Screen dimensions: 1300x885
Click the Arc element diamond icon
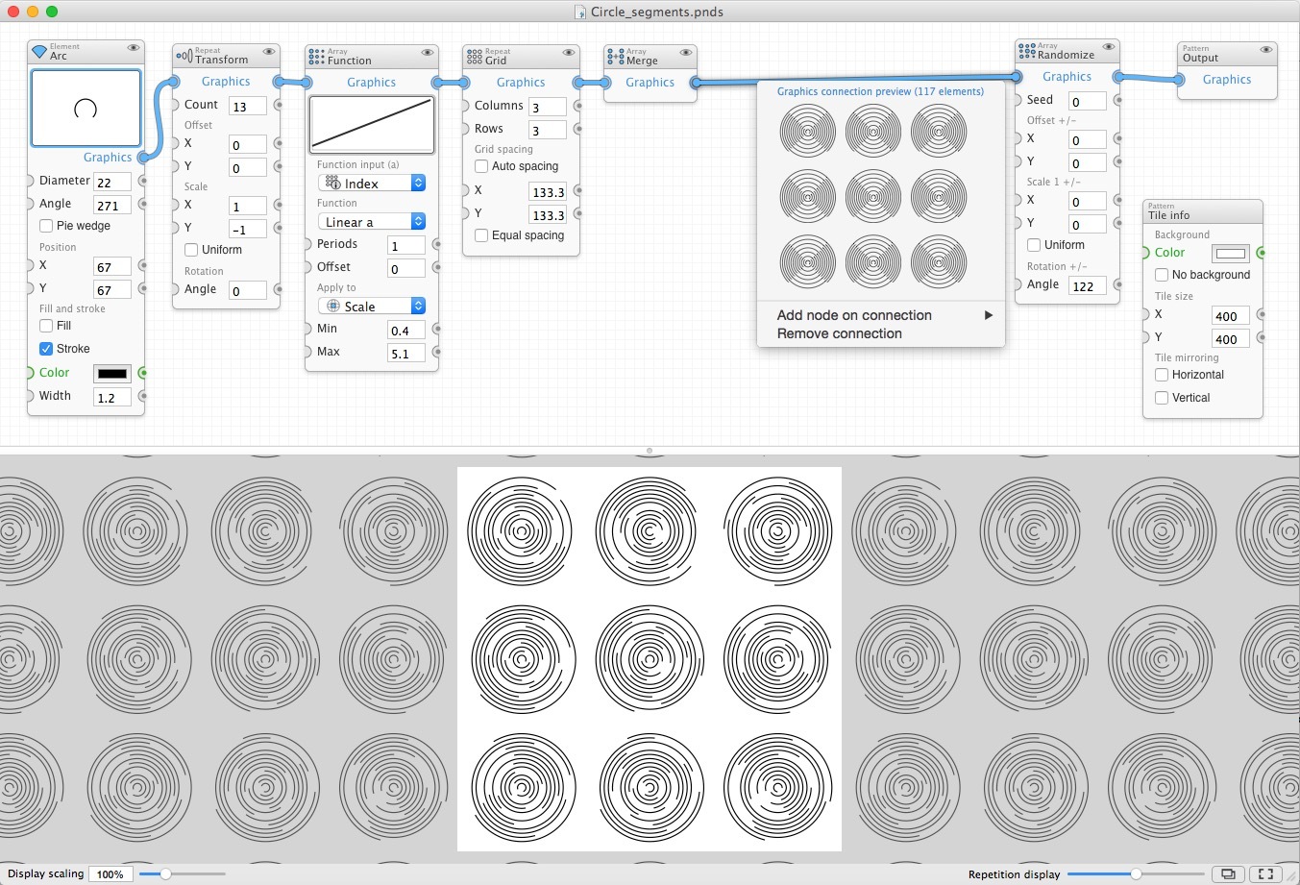click(39, 52)
